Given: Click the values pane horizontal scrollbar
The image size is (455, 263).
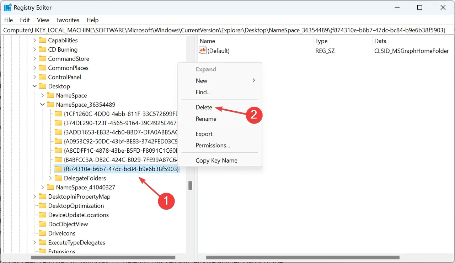Looking at the screenshot, I should (303, 257).
